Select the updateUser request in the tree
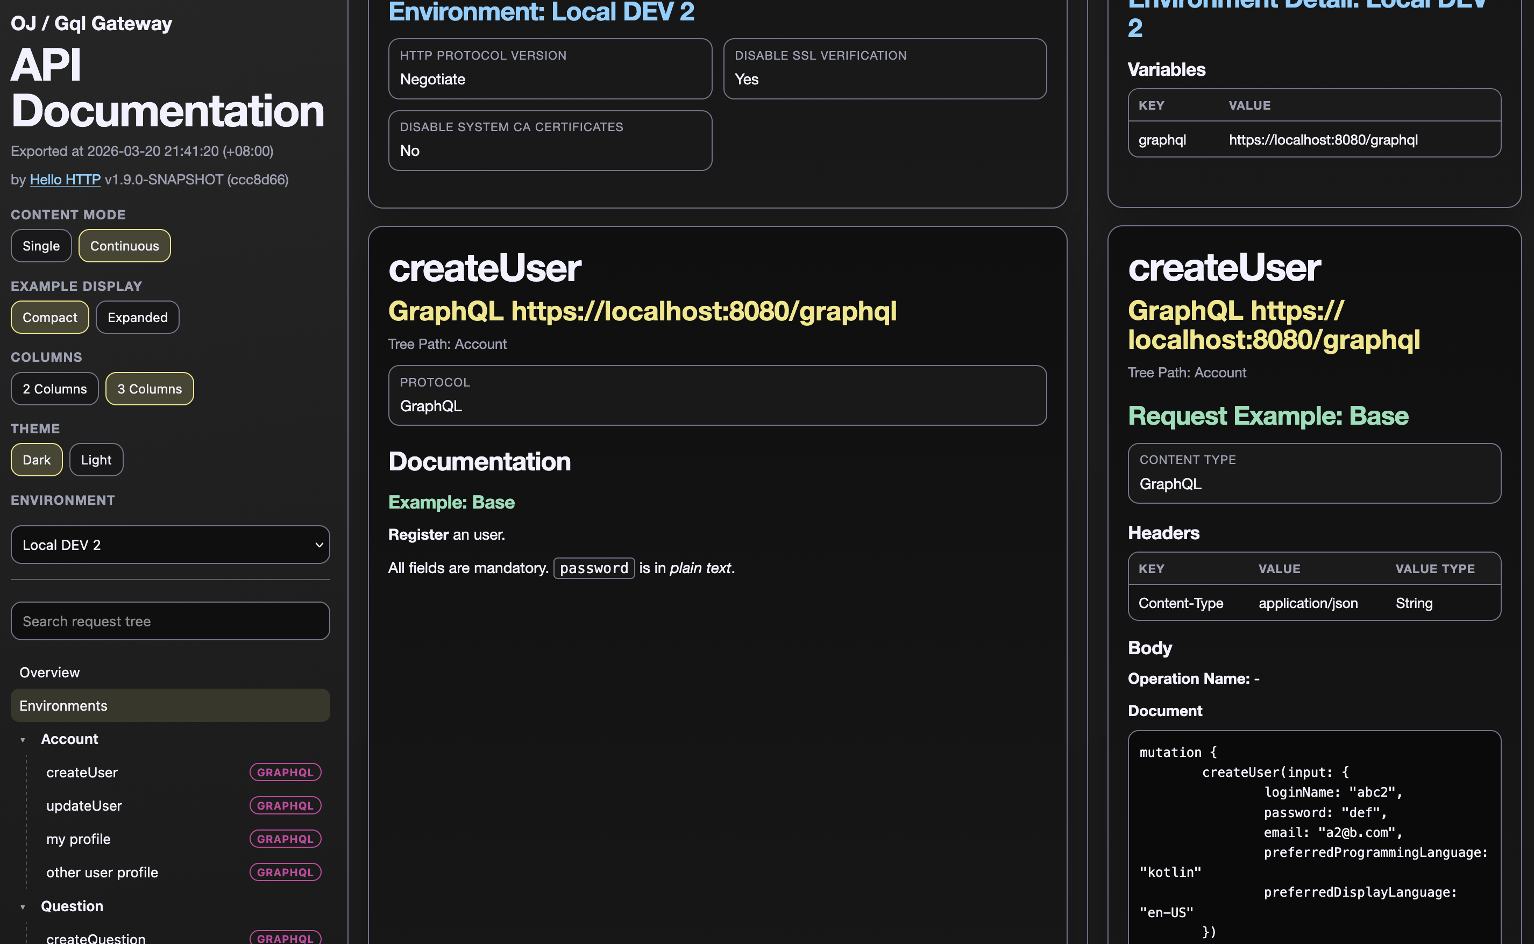1534x944 pixels. click(x=84, y=805)
